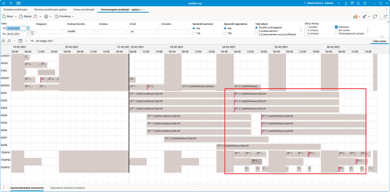Open the messages chat icon

(x=352, y=3)
